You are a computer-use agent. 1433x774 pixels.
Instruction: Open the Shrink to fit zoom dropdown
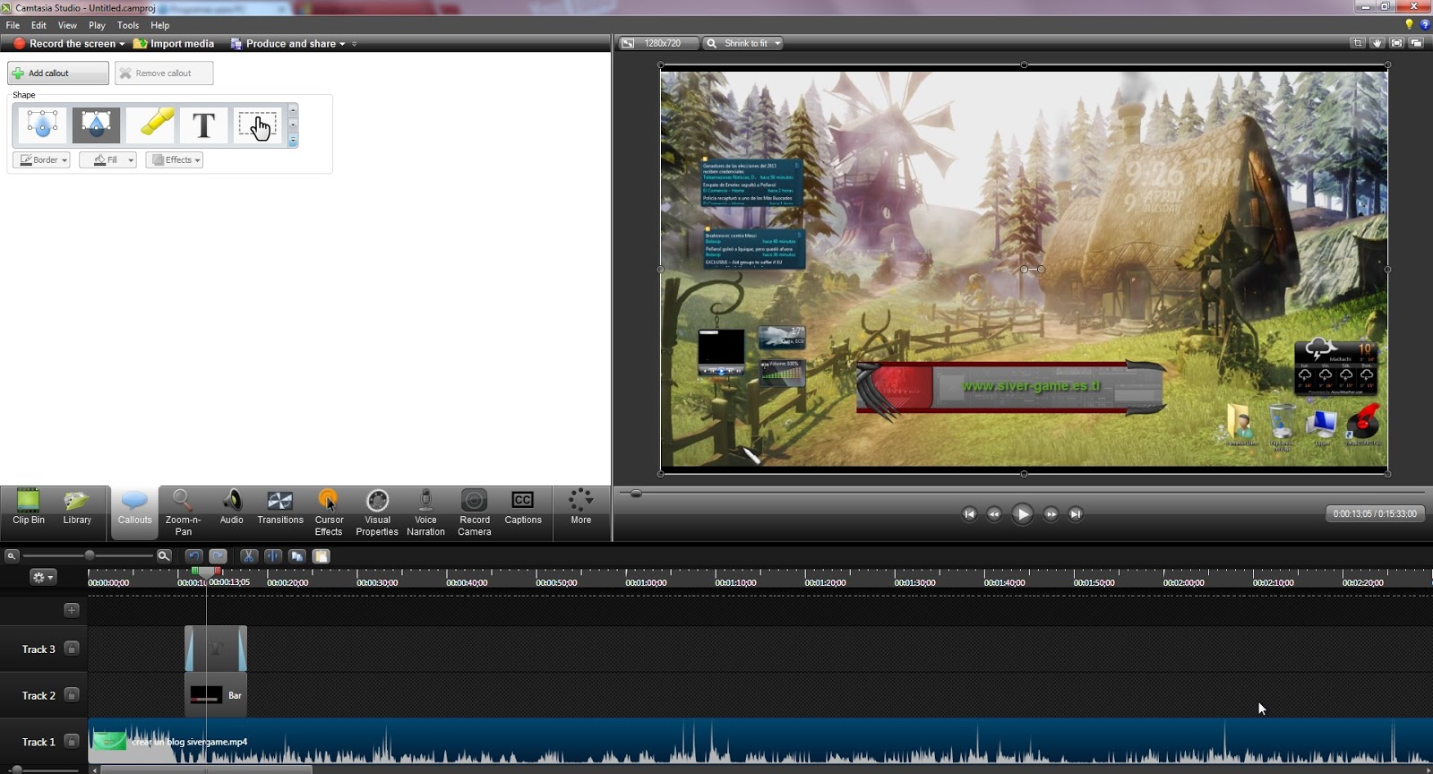point(742,43)
